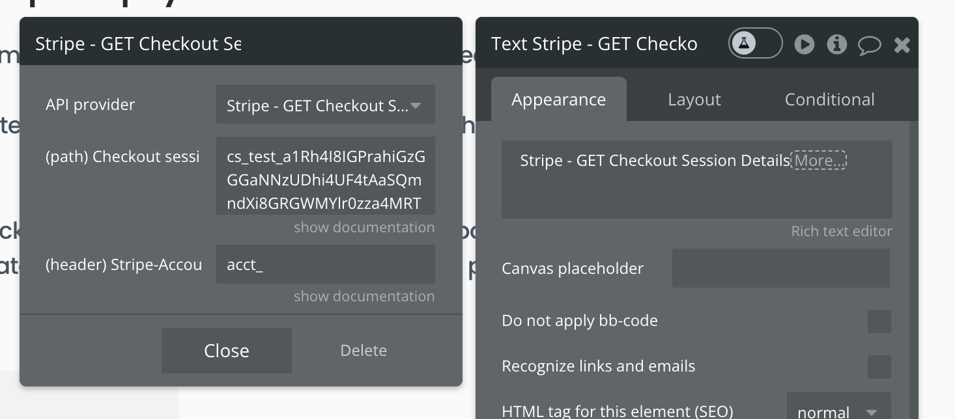Image resolution: width=955 pixels, height=419 pixels.
Task: Click the Checkout session ID field
Action: click(325, 176)
